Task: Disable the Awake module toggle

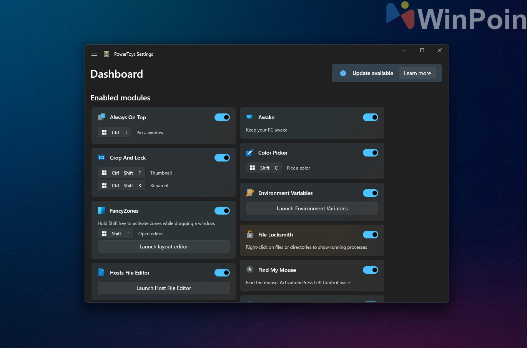Action: click(x=371, y=117)
